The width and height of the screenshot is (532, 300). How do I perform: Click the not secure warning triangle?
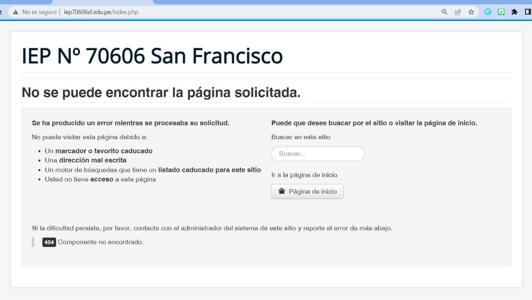pos(16,12)
